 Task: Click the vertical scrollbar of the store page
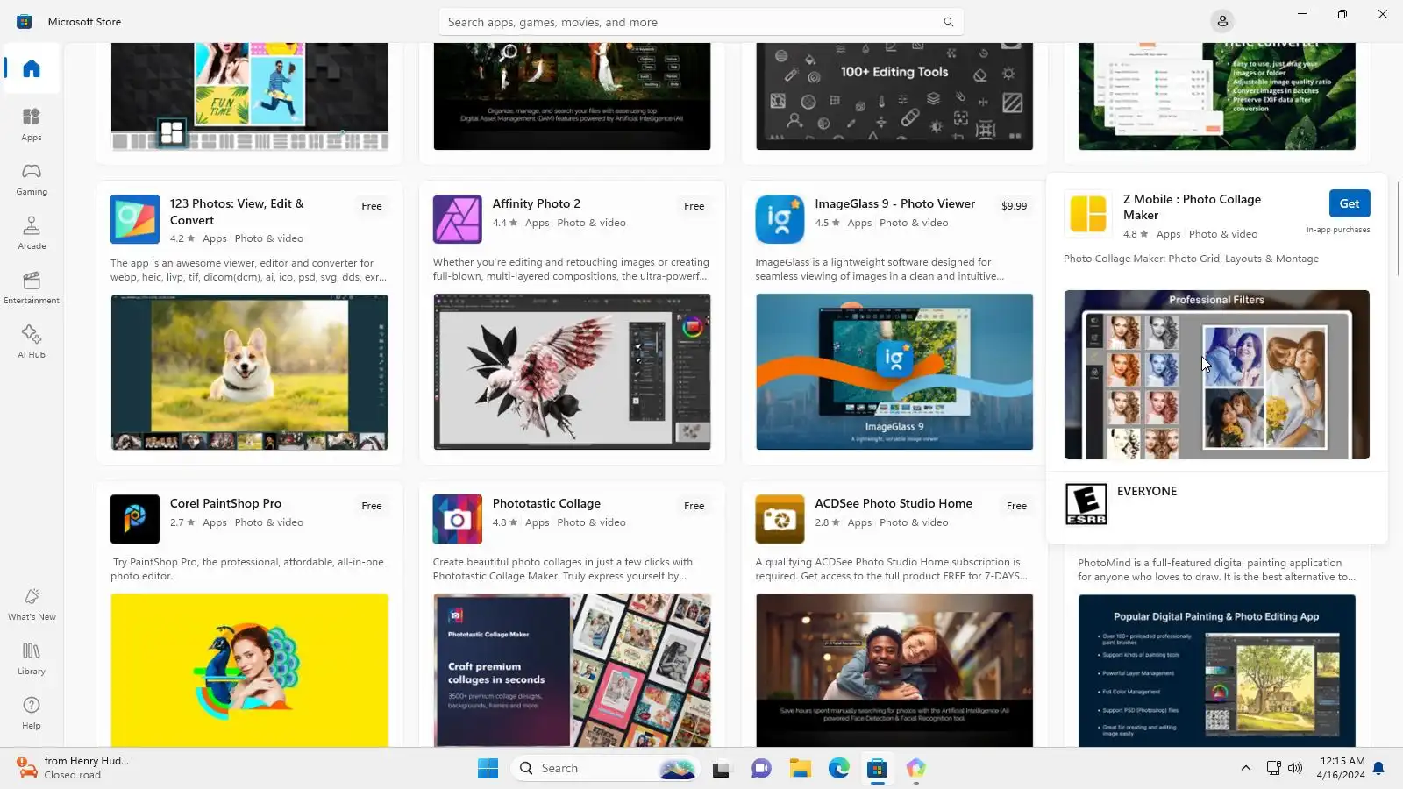click(1399, 228)
